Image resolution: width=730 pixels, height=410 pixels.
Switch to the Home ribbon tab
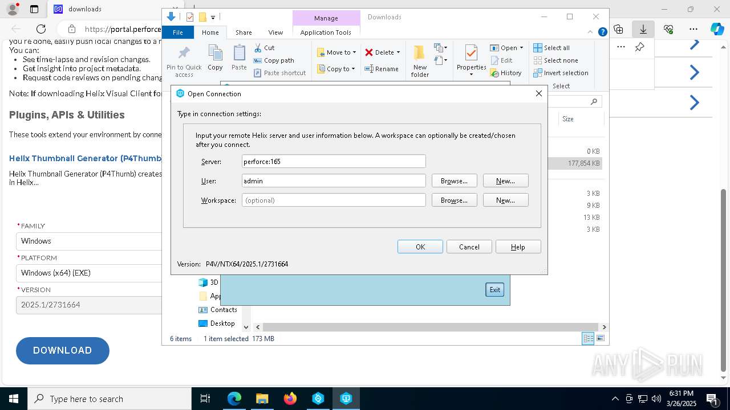pos(210,32)
